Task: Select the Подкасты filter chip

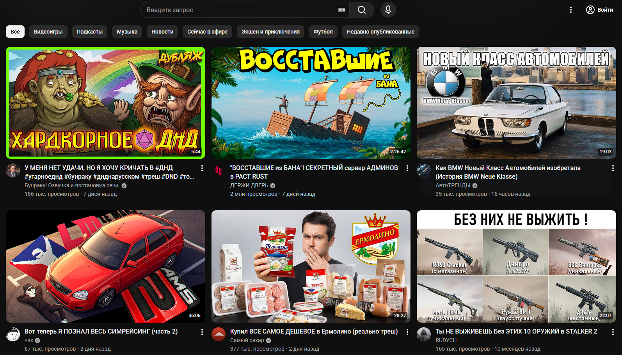Action: (90, 32)
